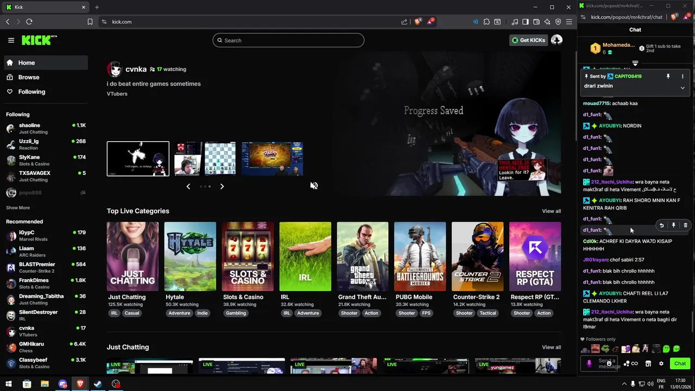Open the browser main menu hamburger icon
The image size is (695, 391).
coord(569,22)
